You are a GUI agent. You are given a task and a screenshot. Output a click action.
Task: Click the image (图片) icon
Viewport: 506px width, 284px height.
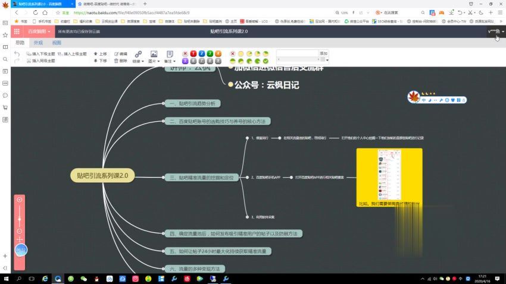(x=154, y=54)
